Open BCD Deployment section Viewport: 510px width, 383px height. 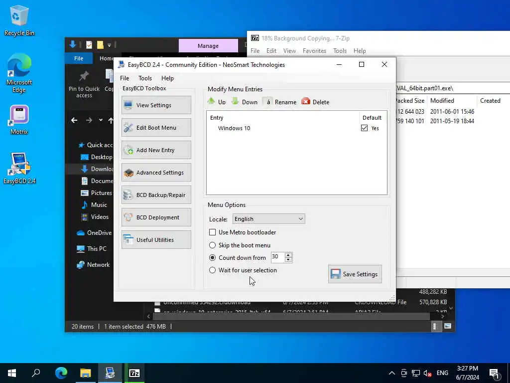click(156, 217)
